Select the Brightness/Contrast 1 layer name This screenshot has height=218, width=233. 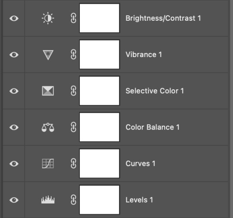(163, 18)
